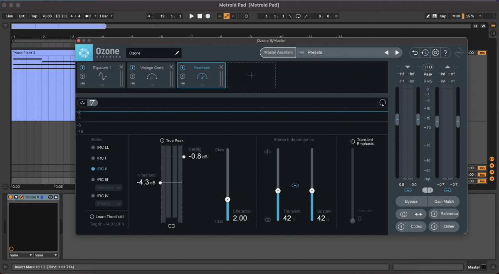Image resolution: width=499 pixels, height=274 pixels.
Task: Open Ozone settings gear
Action: pyautogui.click(x=435, y=53)
